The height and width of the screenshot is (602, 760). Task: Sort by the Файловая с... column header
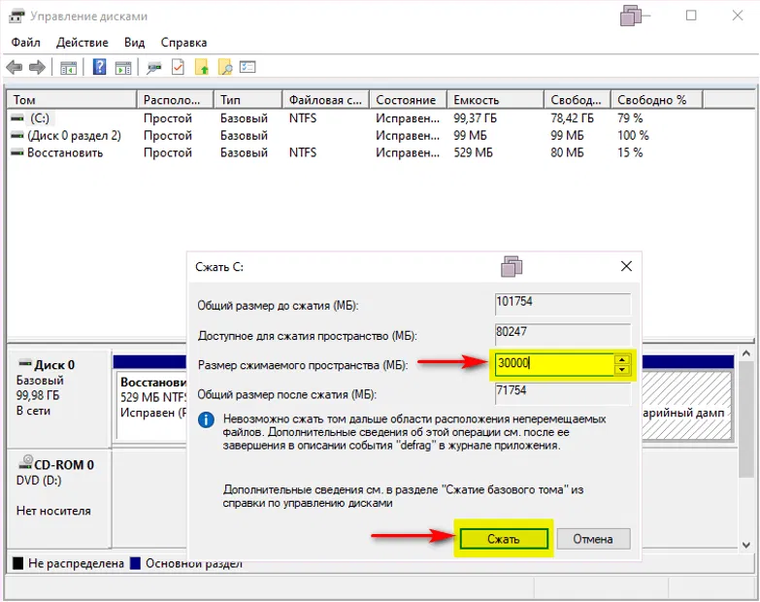(326, 100)
